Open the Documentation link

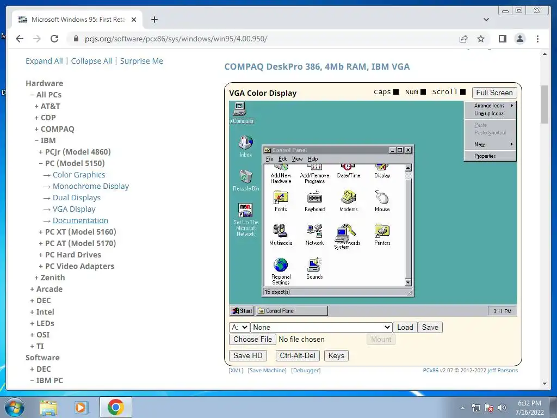81,220
